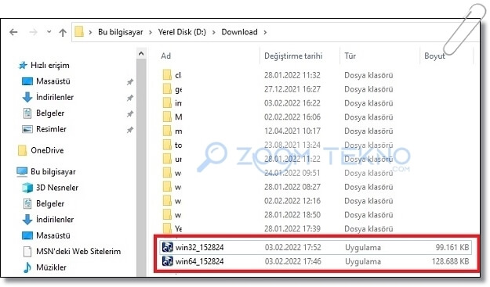Expand the chevron after Bu bilgisayar
This screenshot has width=490, height=287.
click(x=151, y=32)
